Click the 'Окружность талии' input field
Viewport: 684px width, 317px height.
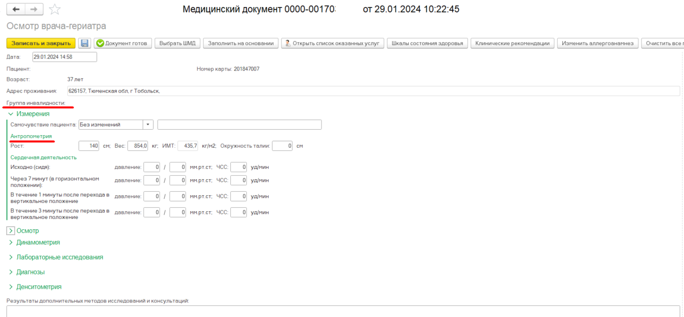point(282,146)
